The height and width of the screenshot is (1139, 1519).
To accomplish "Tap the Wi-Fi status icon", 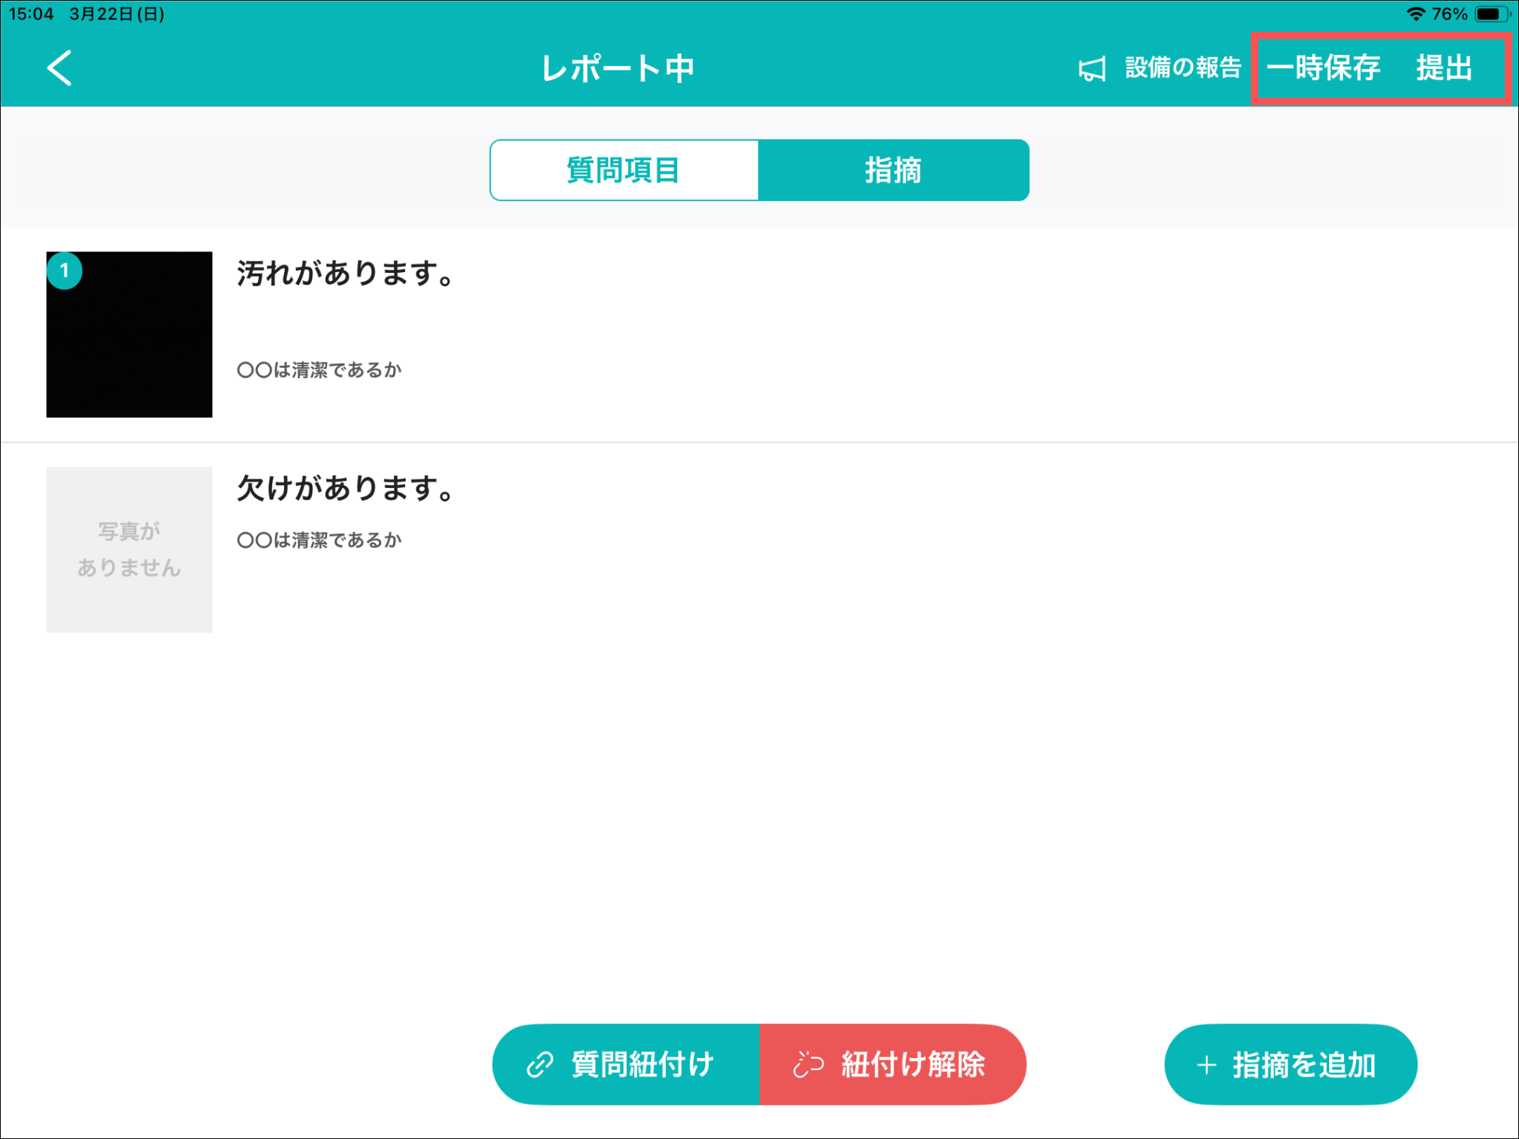I will [1415, 14].
